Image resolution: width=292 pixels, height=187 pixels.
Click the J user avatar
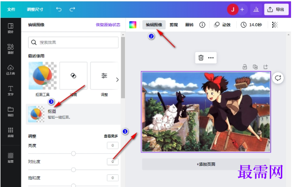click(232, 9)
